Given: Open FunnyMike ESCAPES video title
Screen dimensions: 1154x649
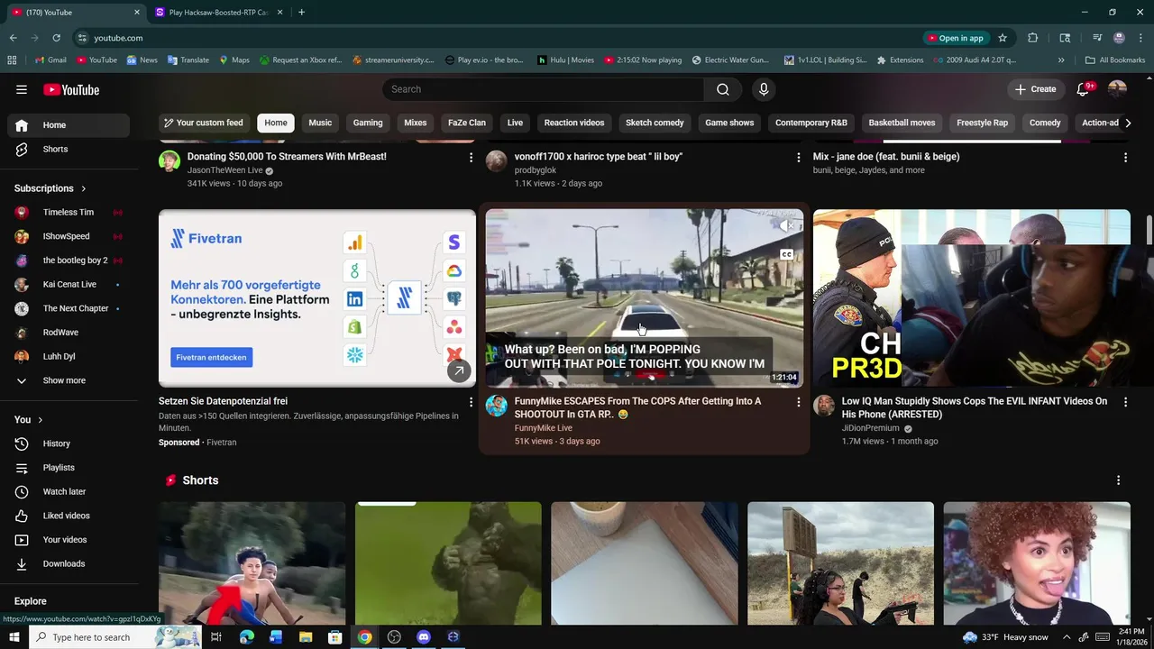Looking at the screenshot, I should (637, 407).
